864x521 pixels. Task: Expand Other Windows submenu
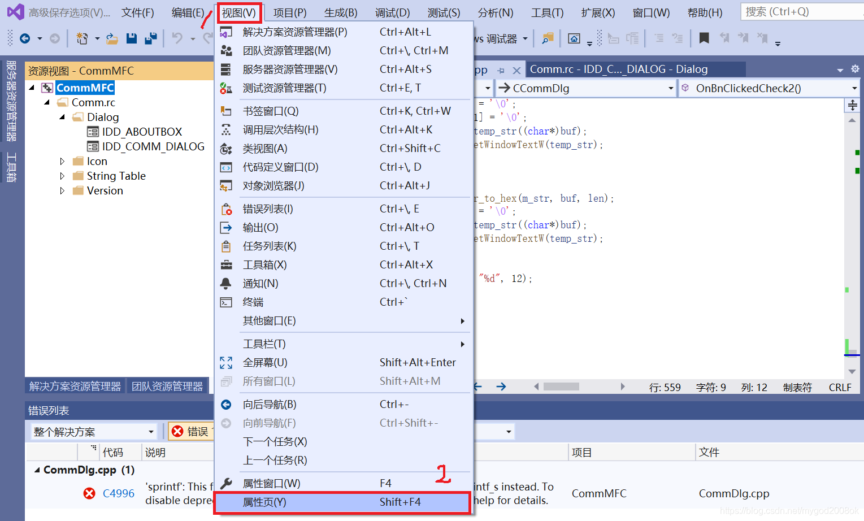(x=344, y=321)
